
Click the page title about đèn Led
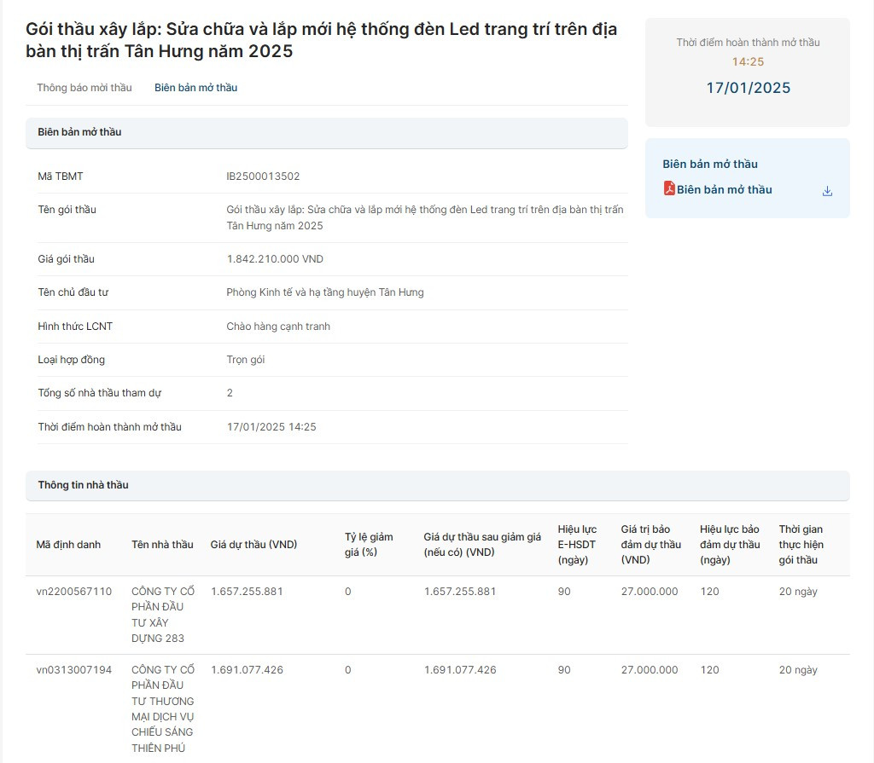pos(321,40)
